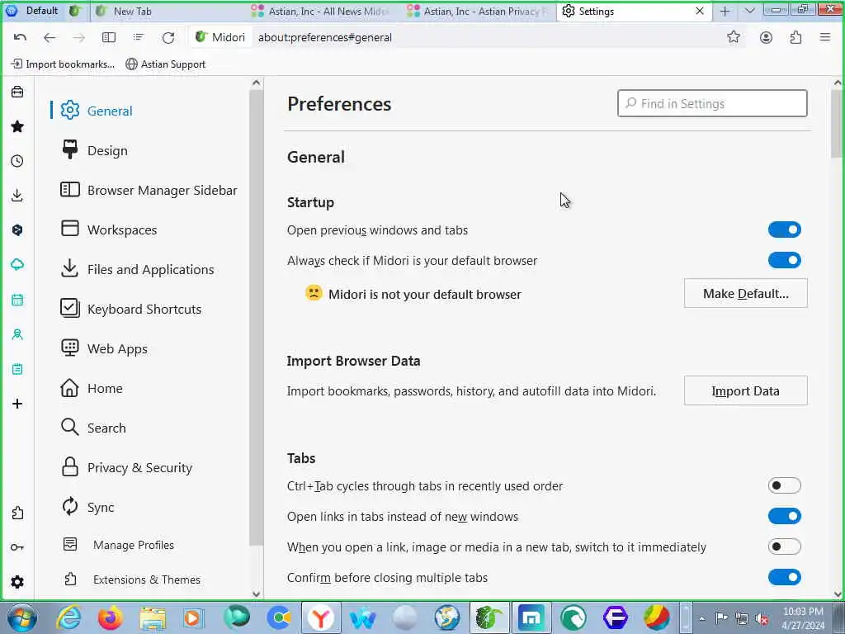Image resolution: width=845 pixels, height=634 pixels.
Task: Click the volume muted tray icon
Action: click(762, 618)
